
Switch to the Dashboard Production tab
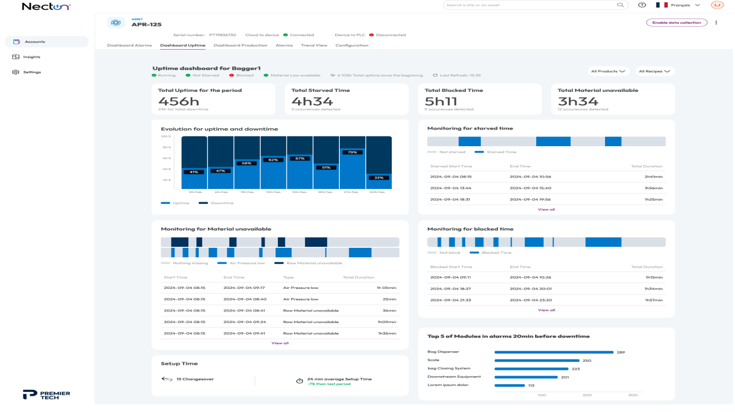pos(240,45)
